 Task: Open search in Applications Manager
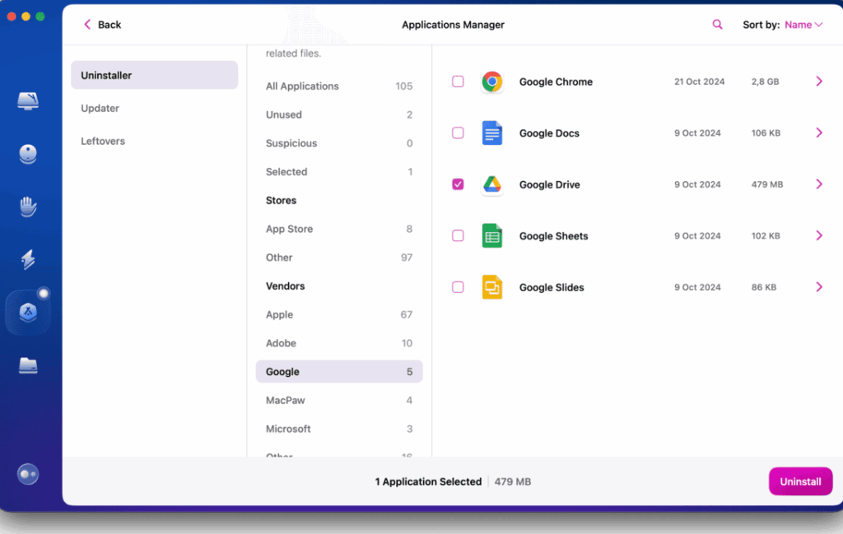(x=717, y=24)
